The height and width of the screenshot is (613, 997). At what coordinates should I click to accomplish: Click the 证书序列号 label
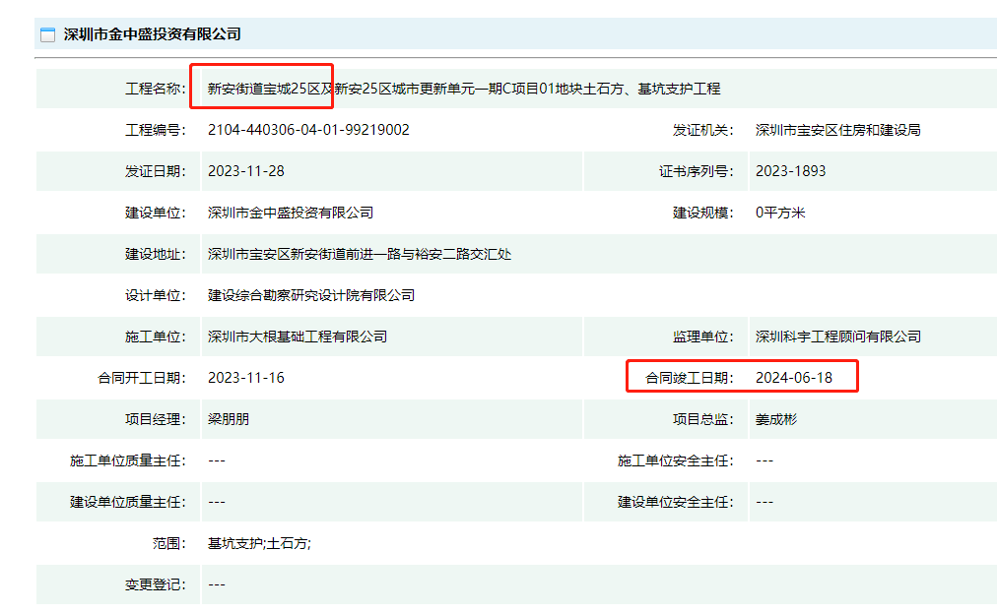[x=697, y=171]
